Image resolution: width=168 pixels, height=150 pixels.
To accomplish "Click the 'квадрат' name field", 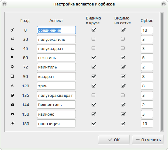I will [56, 76].
